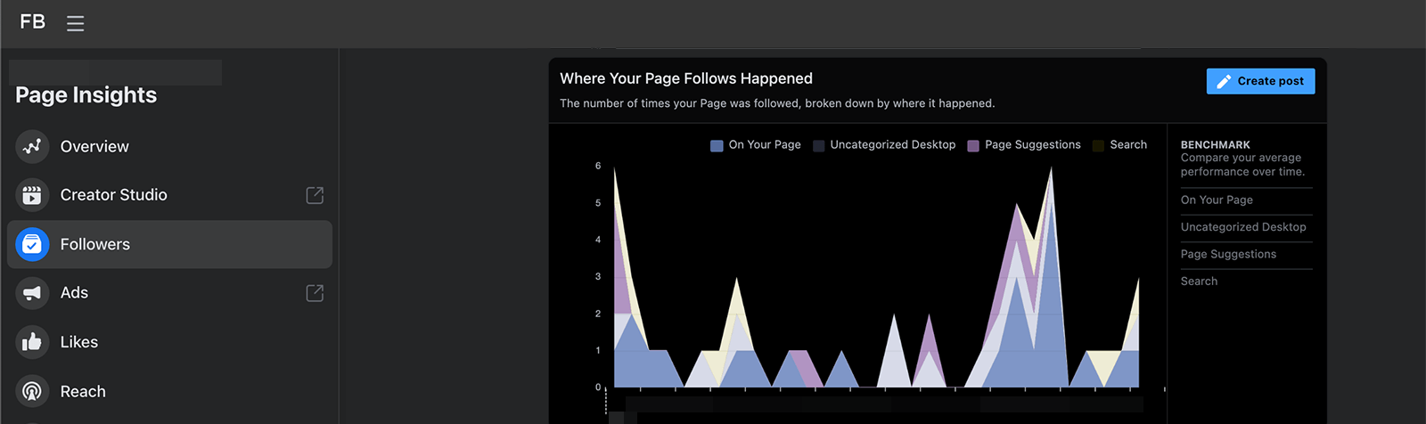This screenshot has width=1426, height=424.
Task: Open the On Your Page benchmark
Action: [x=1217, y=200]
